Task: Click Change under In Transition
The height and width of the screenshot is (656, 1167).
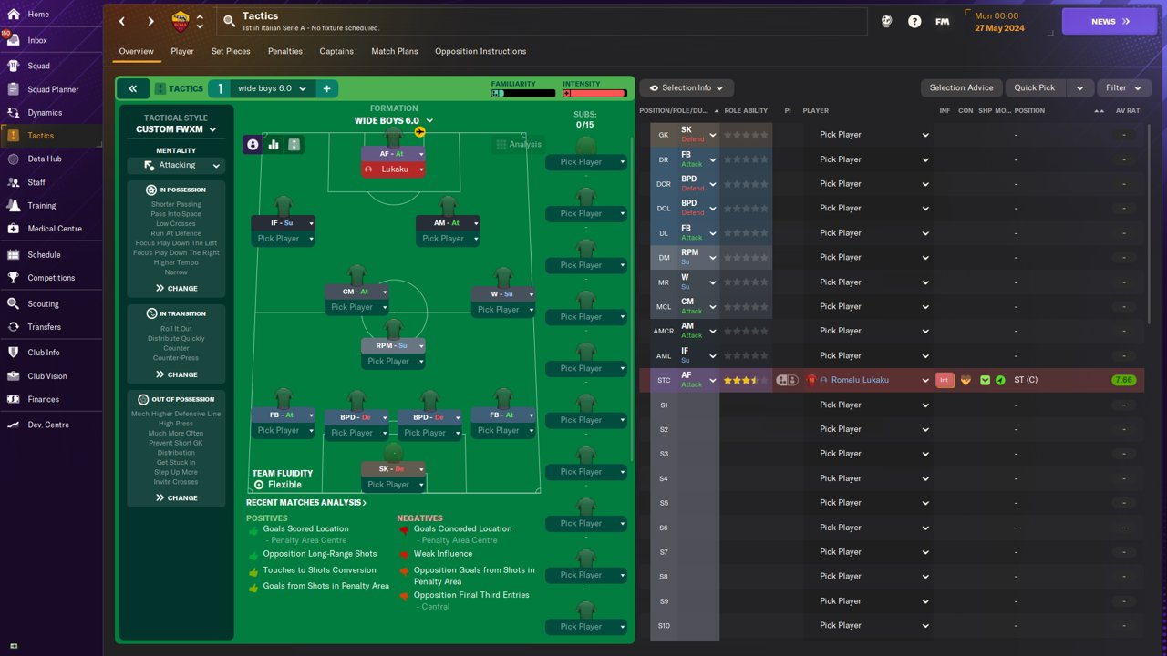Action: (176, 374)
